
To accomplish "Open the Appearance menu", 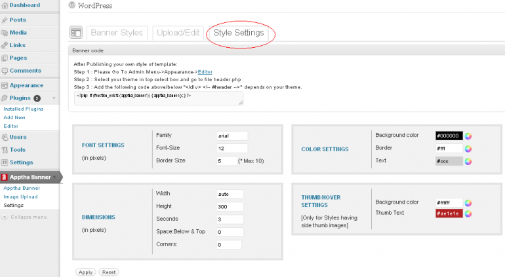I will [26, 86].
